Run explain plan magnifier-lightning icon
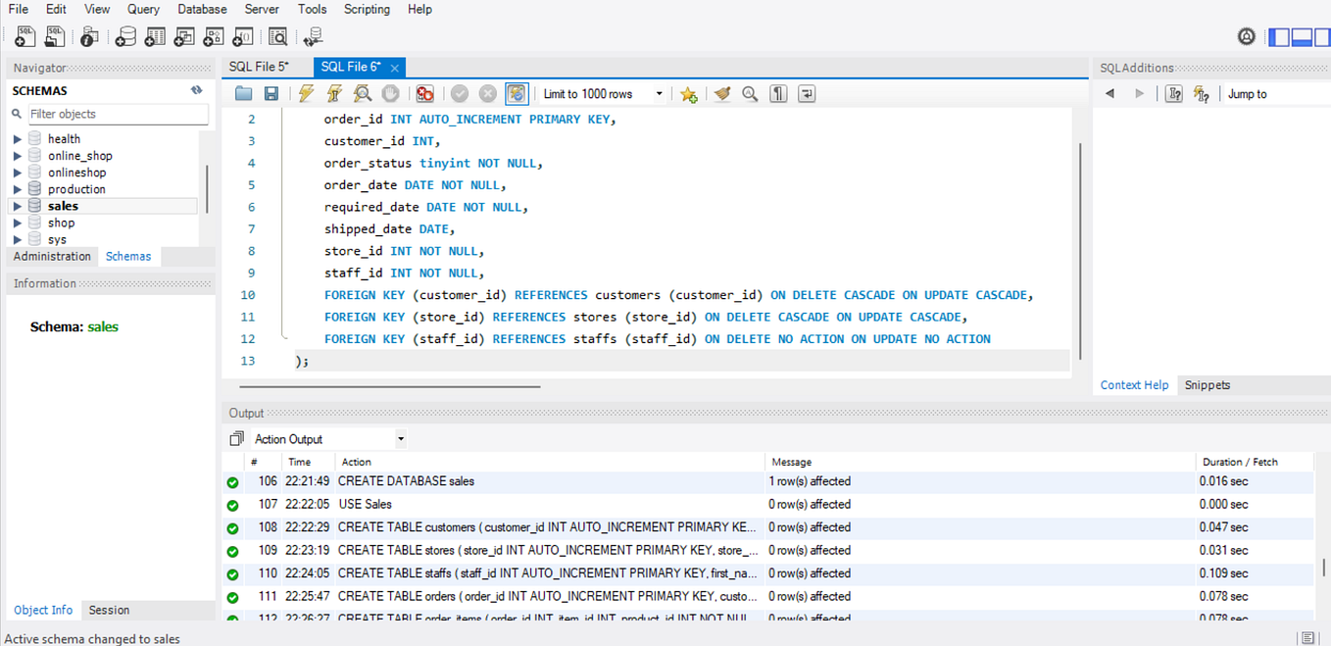 363,94
